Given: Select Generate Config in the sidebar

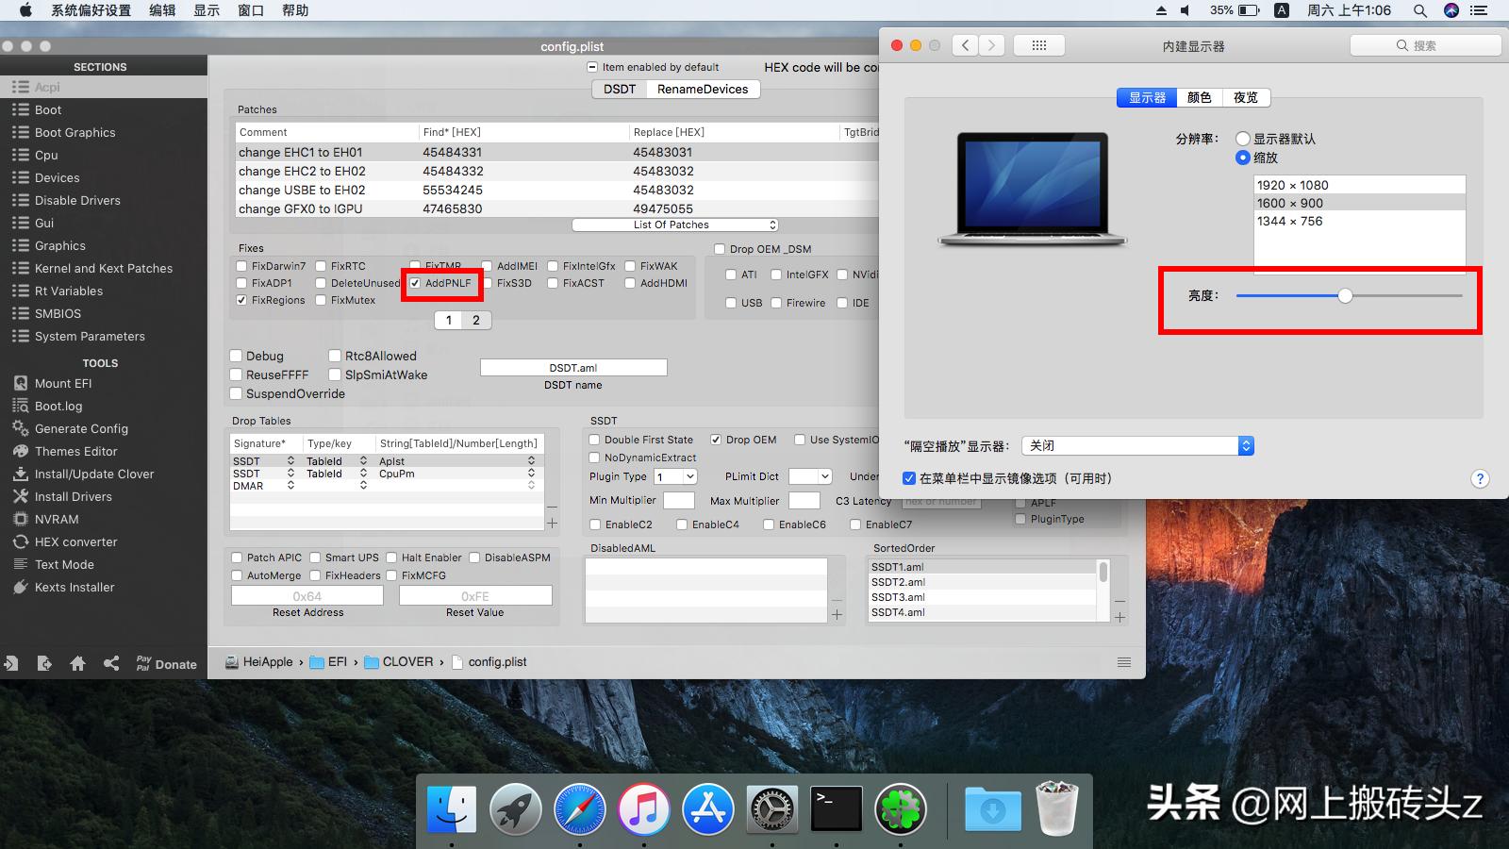Looking at the screenshot, I should [x=80, y=428].
